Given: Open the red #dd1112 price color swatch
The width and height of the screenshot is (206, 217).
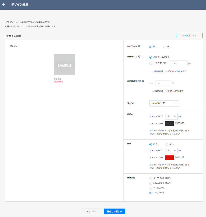Looking at the screenshot, I should pyautogui.click(x=169, y=158).
